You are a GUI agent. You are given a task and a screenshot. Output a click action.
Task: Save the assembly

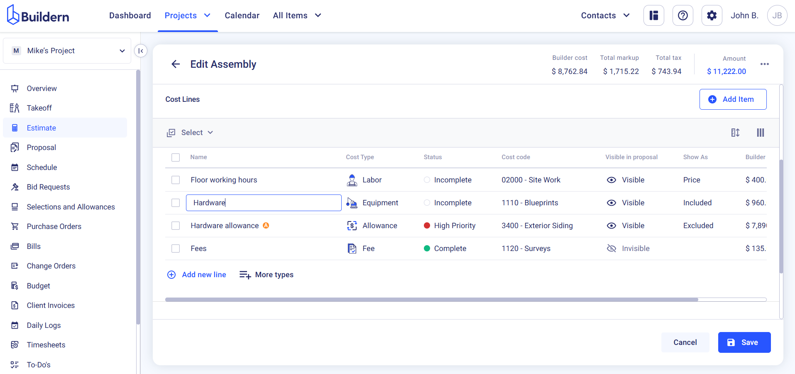744,342
